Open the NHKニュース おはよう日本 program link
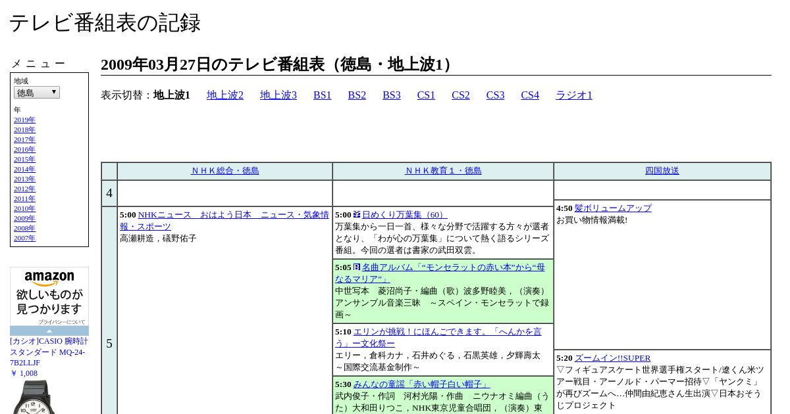This screenshot has height=414, width=790. pos(224,221)
